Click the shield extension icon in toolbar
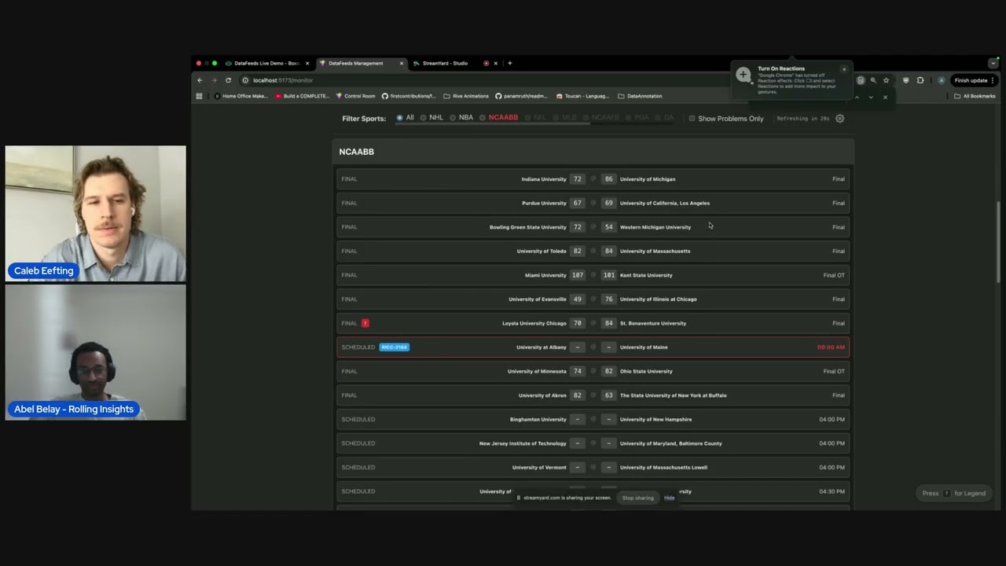This screenshot has width=1006, height=566. tap(906, 80)
